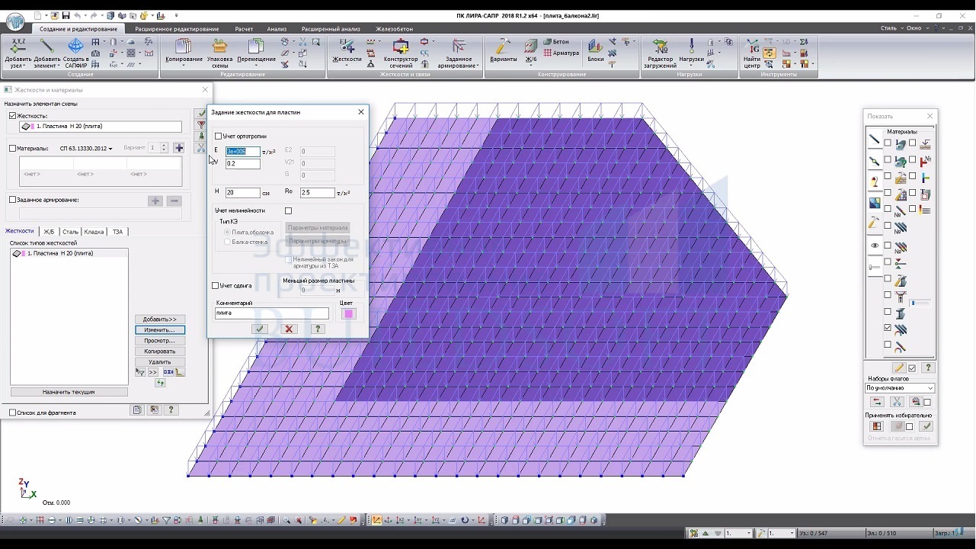This screenshot has height=549, width=976.
Task: Switch to Расчет ribbon tab
Action: click(x=244, y=29)
